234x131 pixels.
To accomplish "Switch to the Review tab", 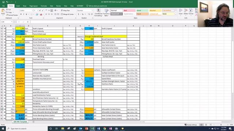I will 58,6.
